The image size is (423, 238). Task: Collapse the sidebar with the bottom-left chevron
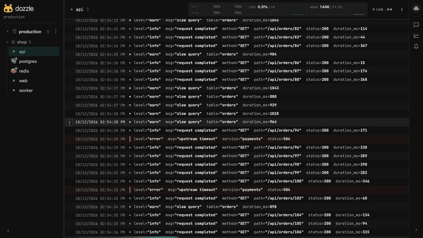[8, 231]
